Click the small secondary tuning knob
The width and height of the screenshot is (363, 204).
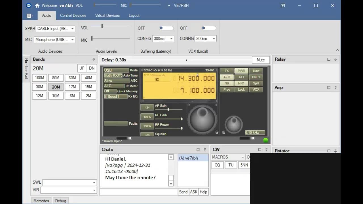click(x=234, y=125)
